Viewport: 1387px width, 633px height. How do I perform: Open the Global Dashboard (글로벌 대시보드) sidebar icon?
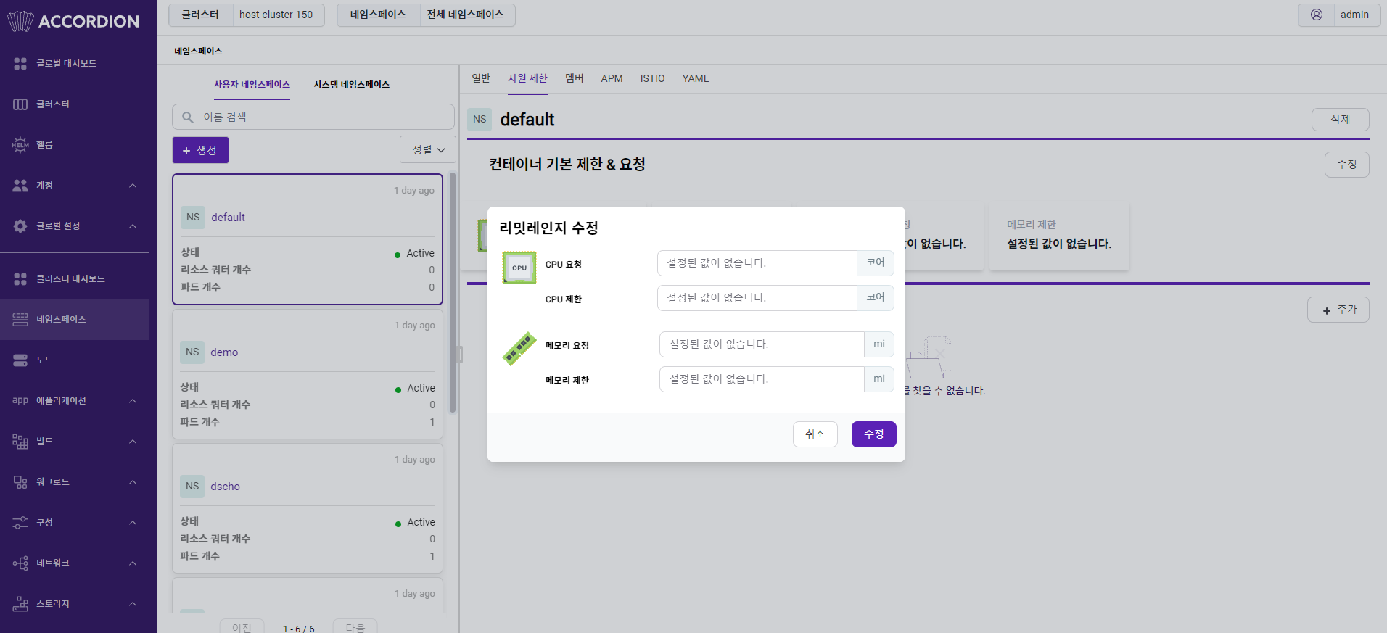[x=20, y=64]
